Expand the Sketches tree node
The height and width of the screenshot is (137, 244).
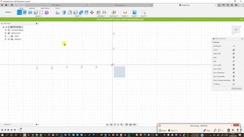[x=6, y=39]
